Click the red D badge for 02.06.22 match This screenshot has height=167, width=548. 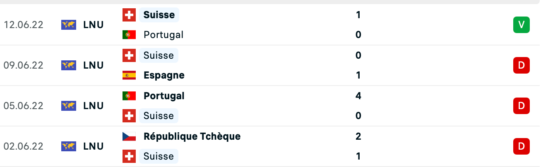[522, 146]
